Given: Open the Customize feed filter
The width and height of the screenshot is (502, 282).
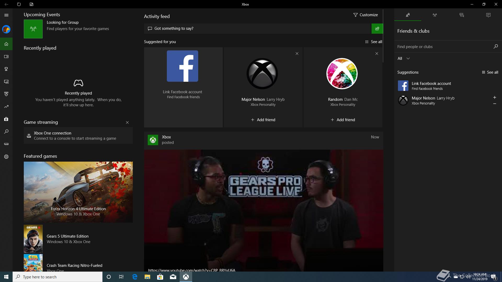Looking at the screenshot, I should point(366,15).
